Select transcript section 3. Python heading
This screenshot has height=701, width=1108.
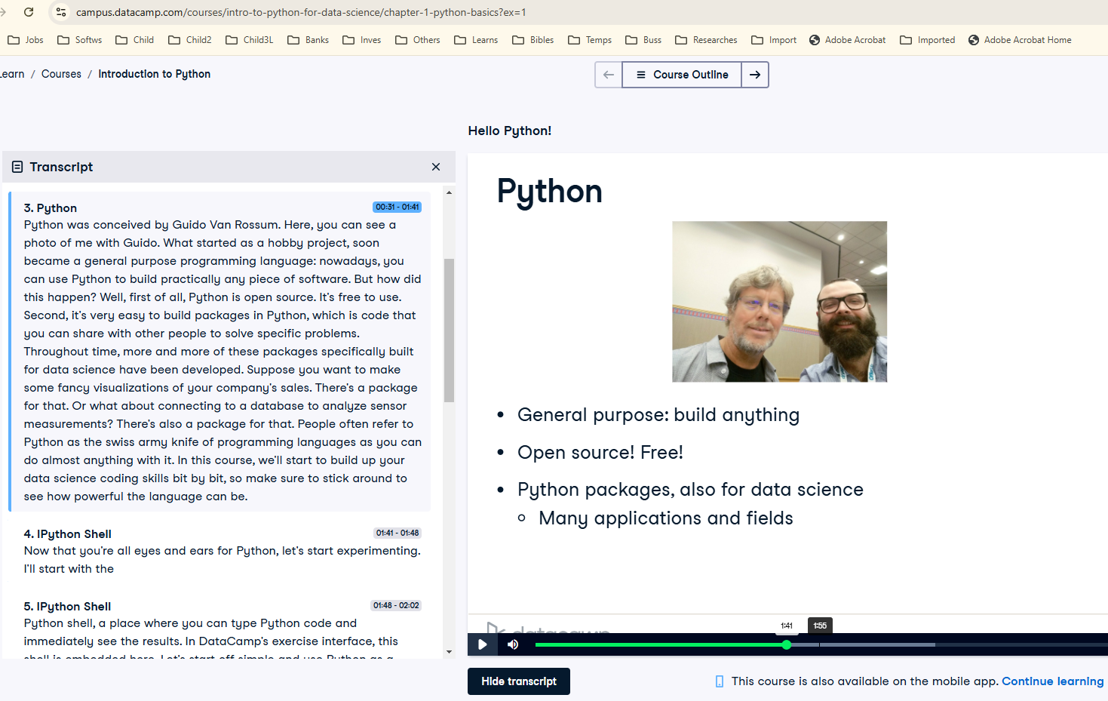tap(51, 208)
